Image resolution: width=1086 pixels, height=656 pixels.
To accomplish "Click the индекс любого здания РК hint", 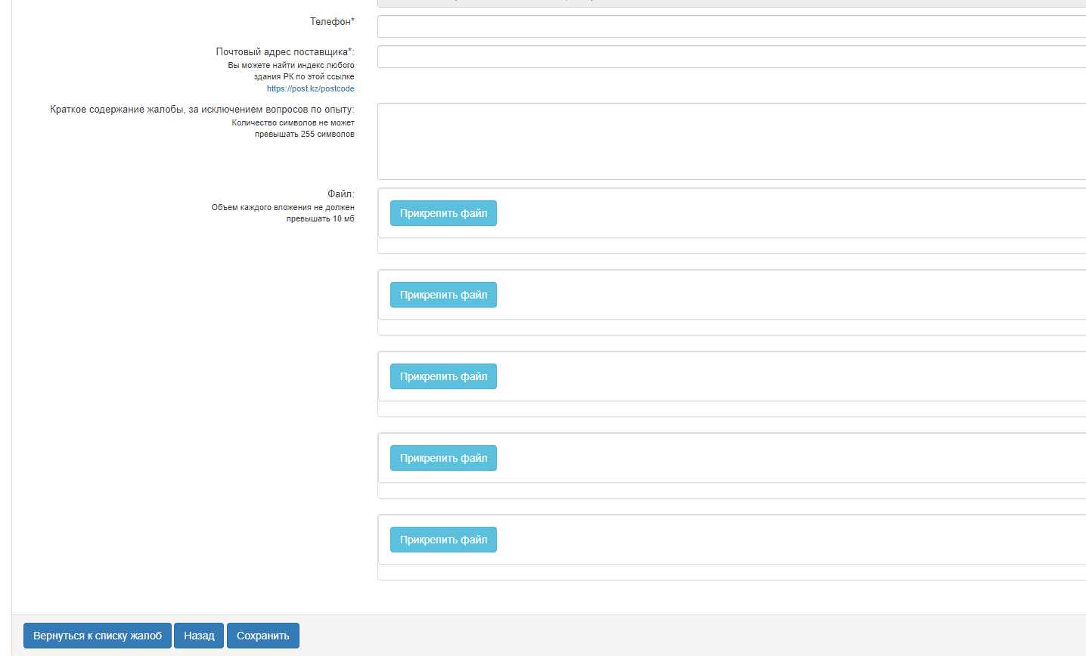I will click(x=291, y=70).
